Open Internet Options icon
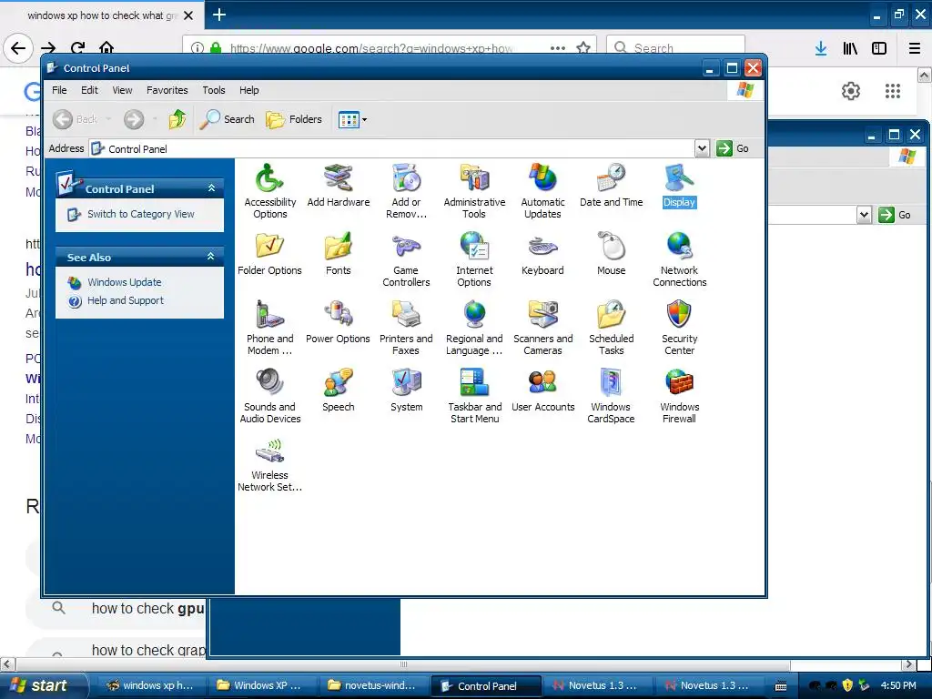932x699 pixels. click(x=474, y=259)
